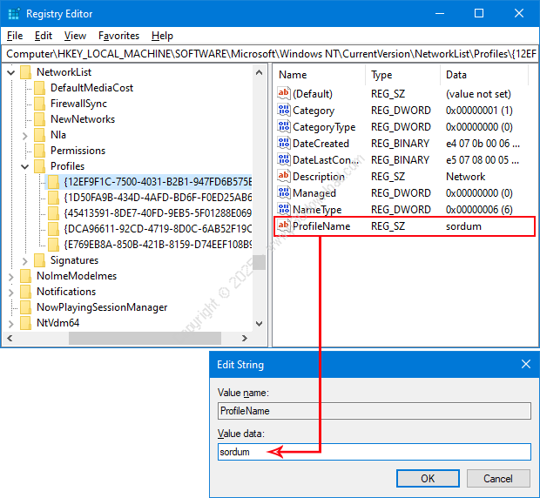Select the DefaultMediaCost folder icon
Image resolution: width=540 pixels, height=498 pixels.
[x=40, y=88]
